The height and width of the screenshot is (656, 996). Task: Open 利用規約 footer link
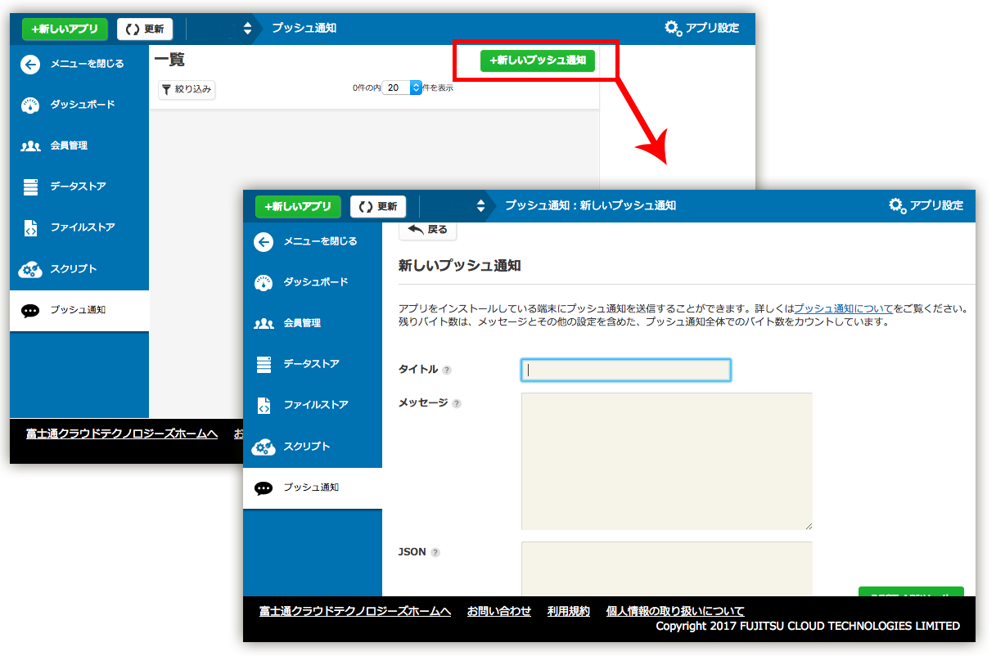pos(569,611)
